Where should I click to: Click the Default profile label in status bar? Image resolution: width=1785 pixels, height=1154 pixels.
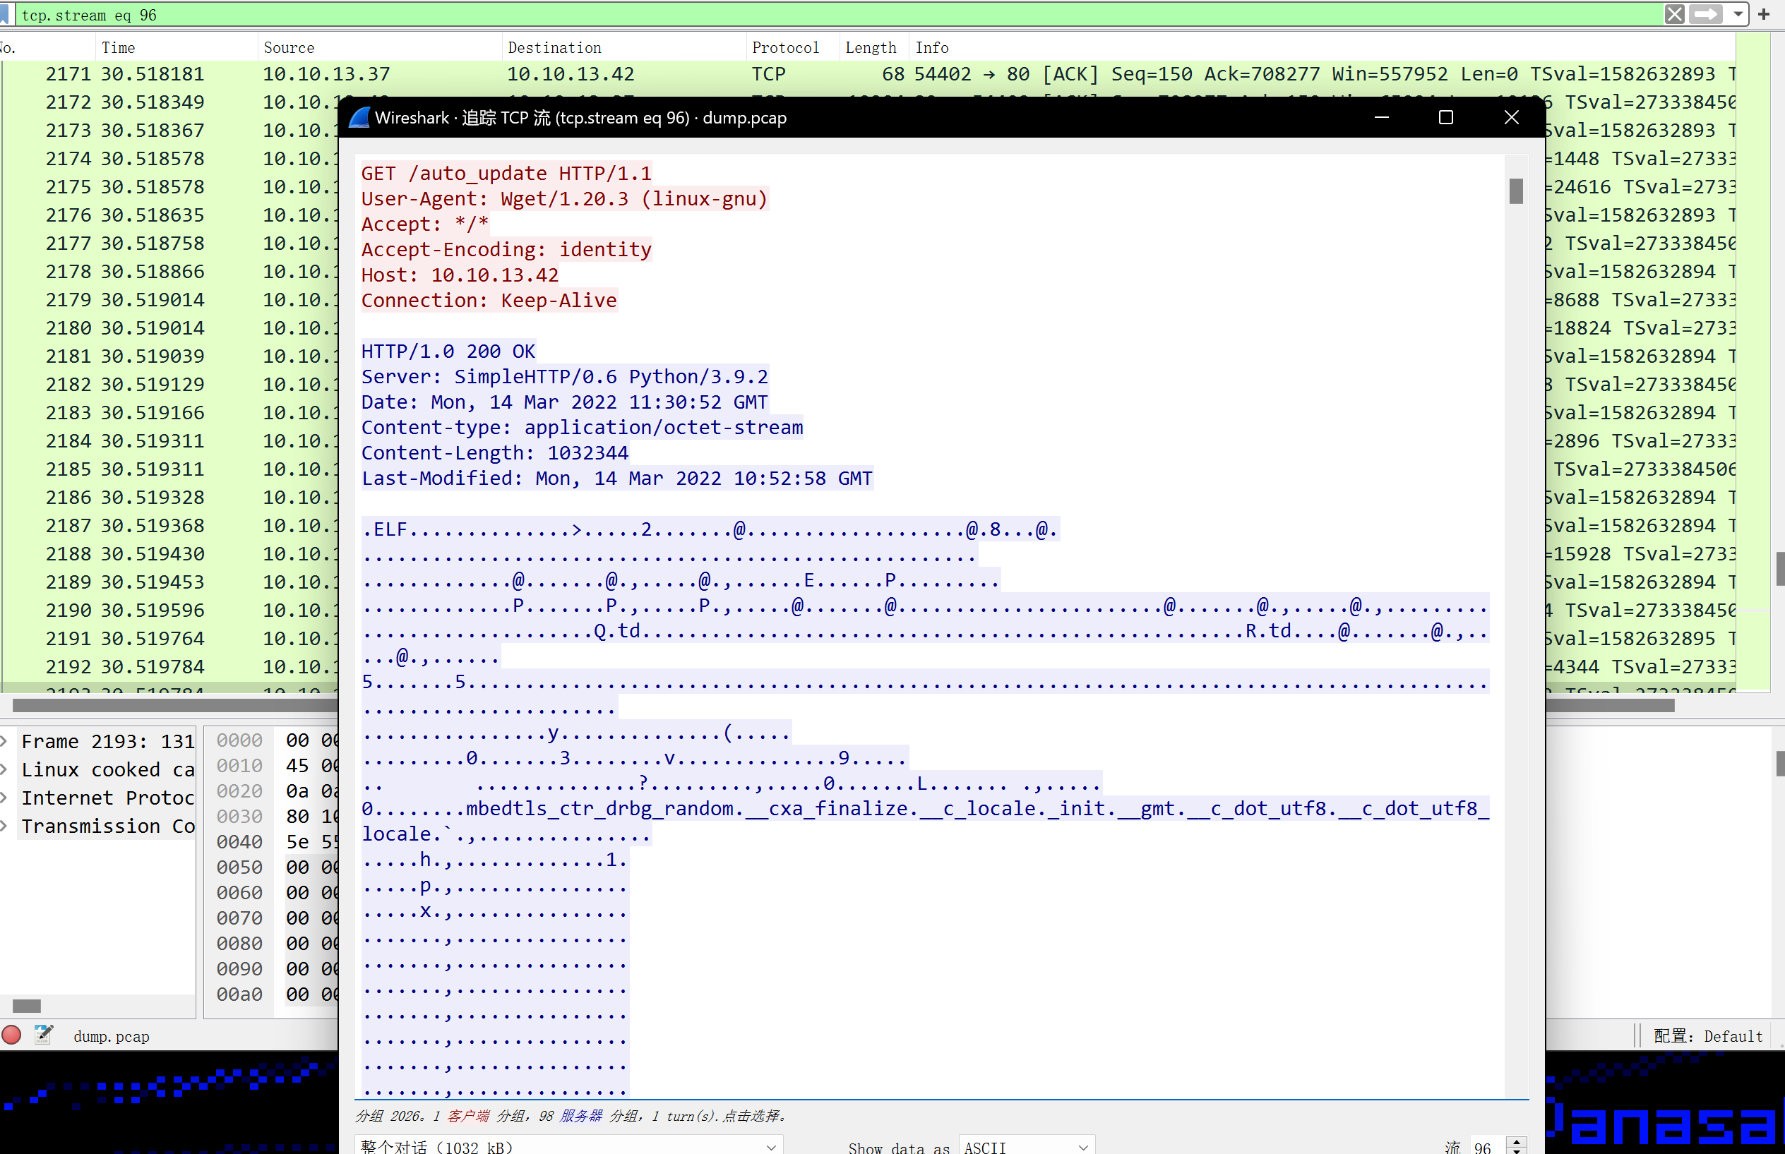point(1707,1035)
